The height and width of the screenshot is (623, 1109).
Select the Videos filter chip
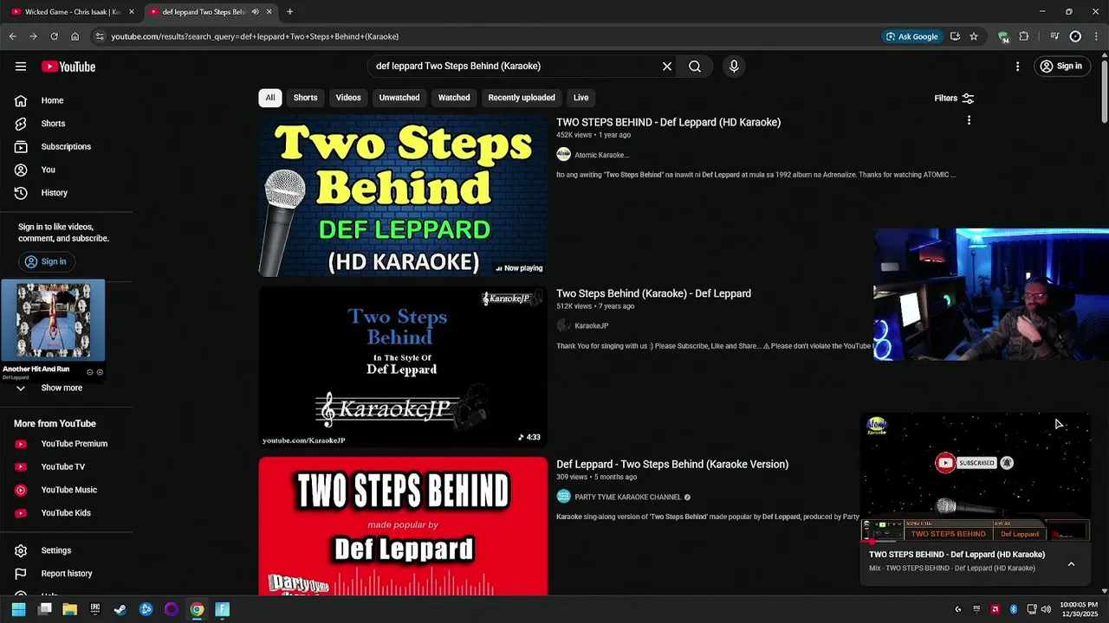[x=348, y=98]
